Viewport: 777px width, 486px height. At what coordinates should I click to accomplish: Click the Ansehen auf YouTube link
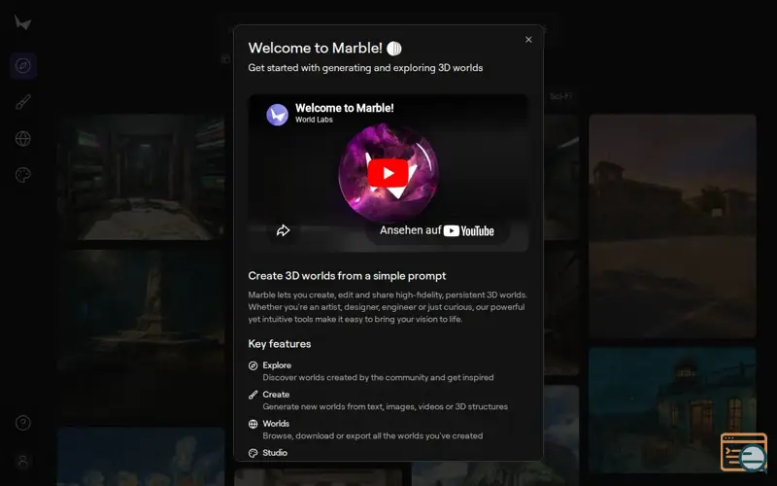436,230
